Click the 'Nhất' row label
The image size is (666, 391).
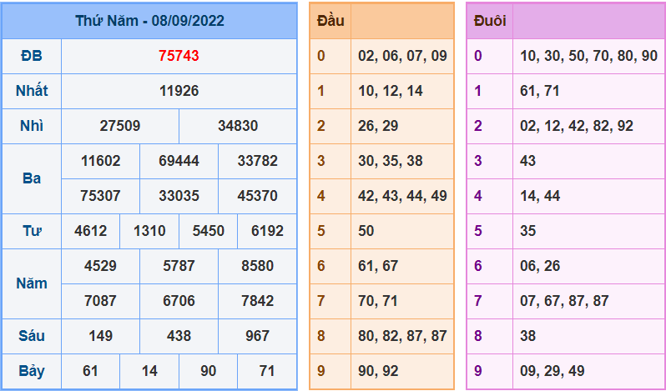point(32,91)
